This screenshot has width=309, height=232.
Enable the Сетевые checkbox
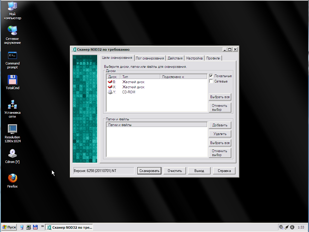[211, 81]
